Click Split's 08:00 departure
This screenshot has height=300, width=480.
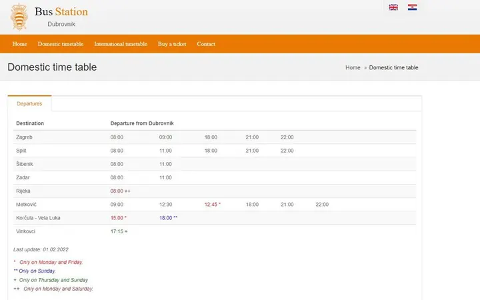pyautogui.click(x=117, y=151)
